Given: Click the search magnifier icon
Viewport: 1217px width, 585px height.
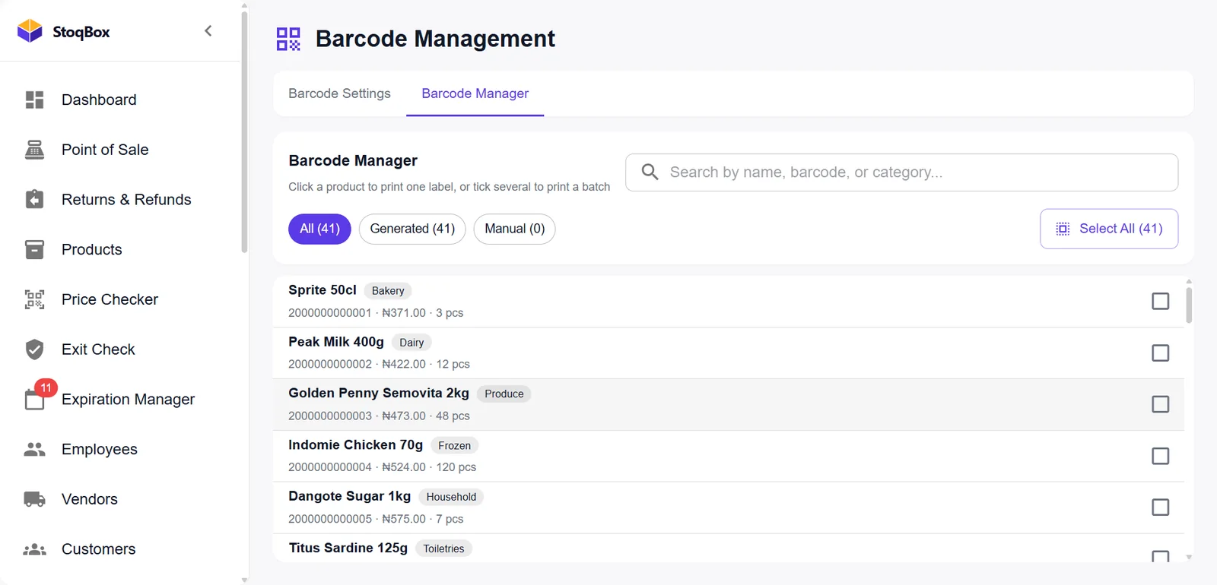Looking at the screenshot, I should [x=650, y=172].
